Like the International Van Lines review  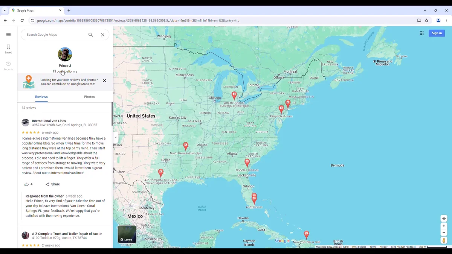(27, 184)
